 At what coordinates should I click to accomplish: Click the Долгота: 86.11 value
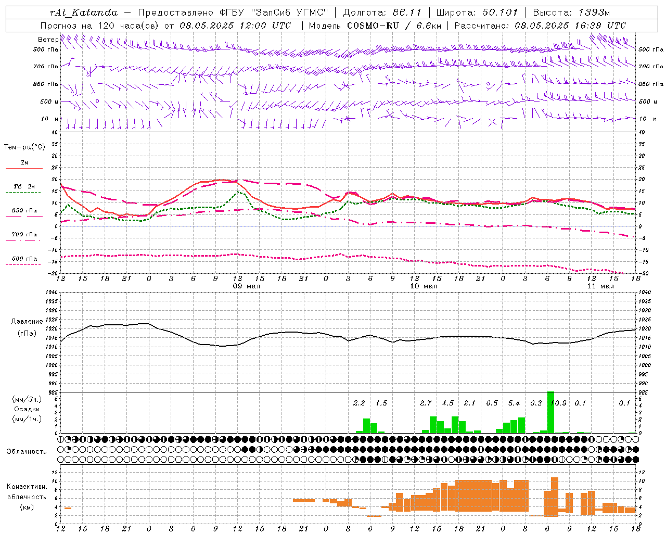click(382, 12)
